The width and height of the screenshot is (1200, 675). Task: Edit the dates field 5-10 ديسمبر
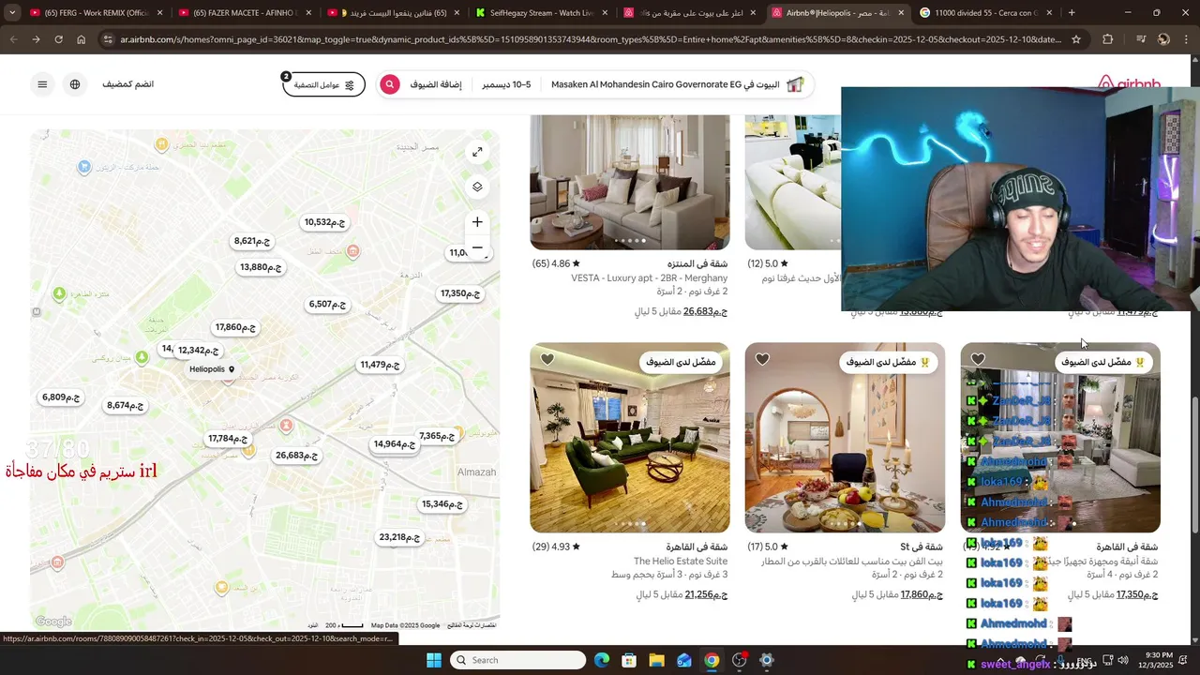click(506, 84)
